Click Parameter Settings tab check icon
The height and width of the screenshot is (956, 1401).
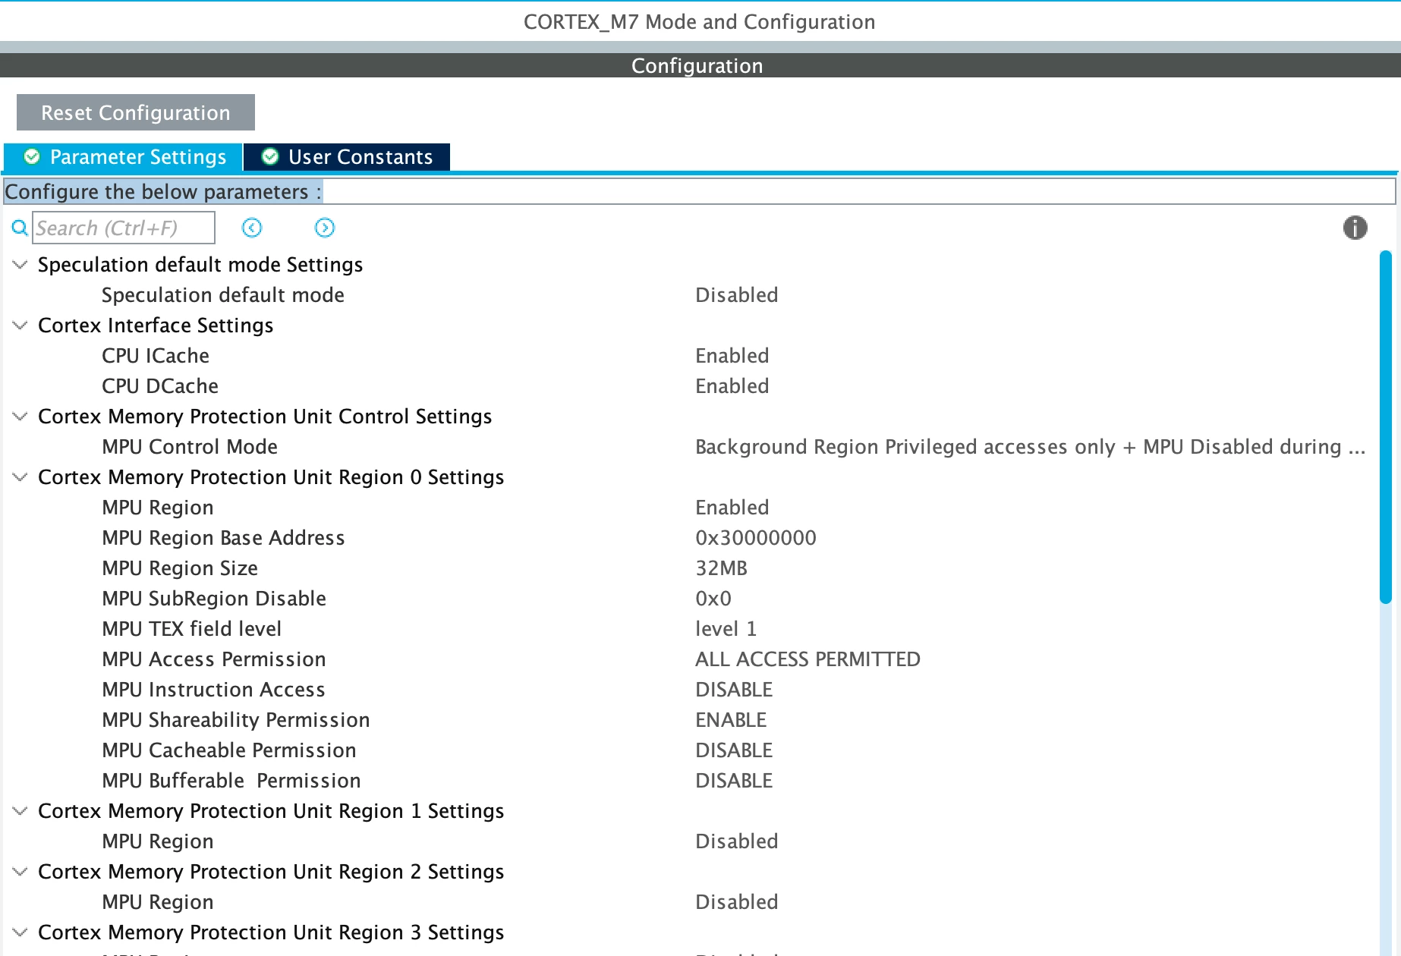point(32,156)
